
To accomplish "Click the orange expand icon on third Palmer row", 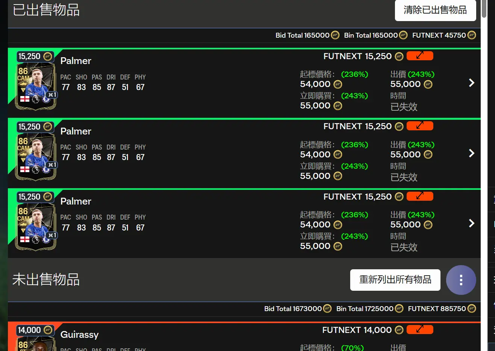I will [x=420, y=196].
